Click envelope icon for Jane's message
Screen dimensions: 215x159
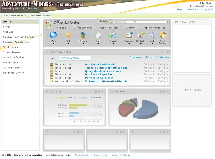[51, 71]
